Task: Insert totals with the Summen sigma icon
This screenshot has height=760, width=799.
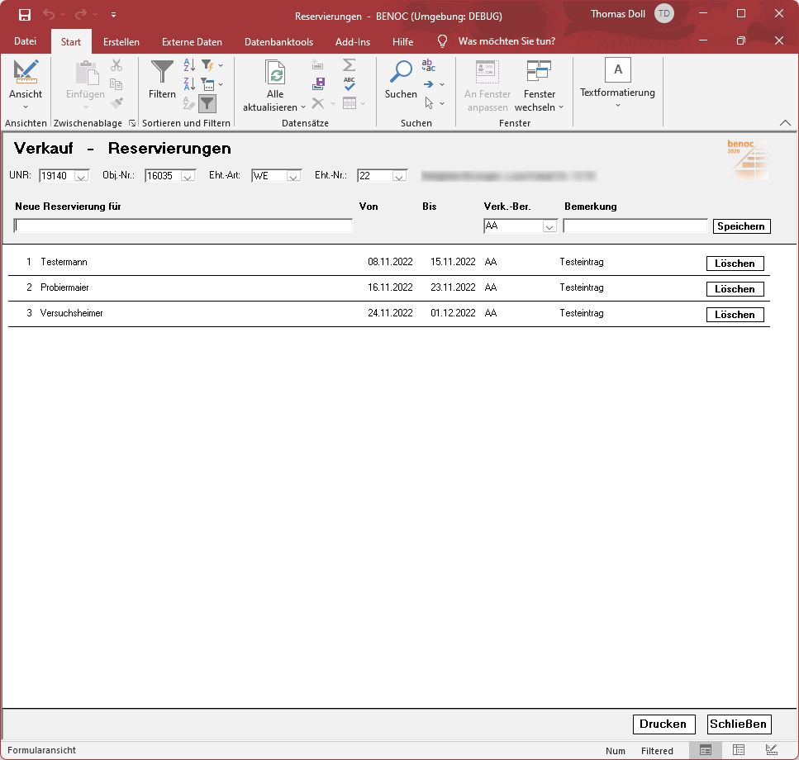Action: 349,64
